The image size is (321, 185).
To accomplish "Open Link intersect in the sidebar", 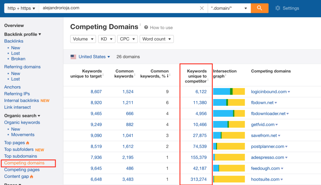I will [x=18, y=107].
